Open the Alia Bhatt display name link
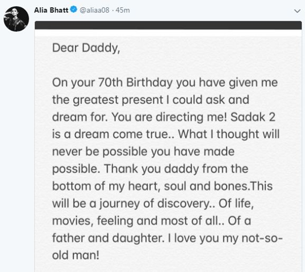The image size is (305, 272). 51,10
